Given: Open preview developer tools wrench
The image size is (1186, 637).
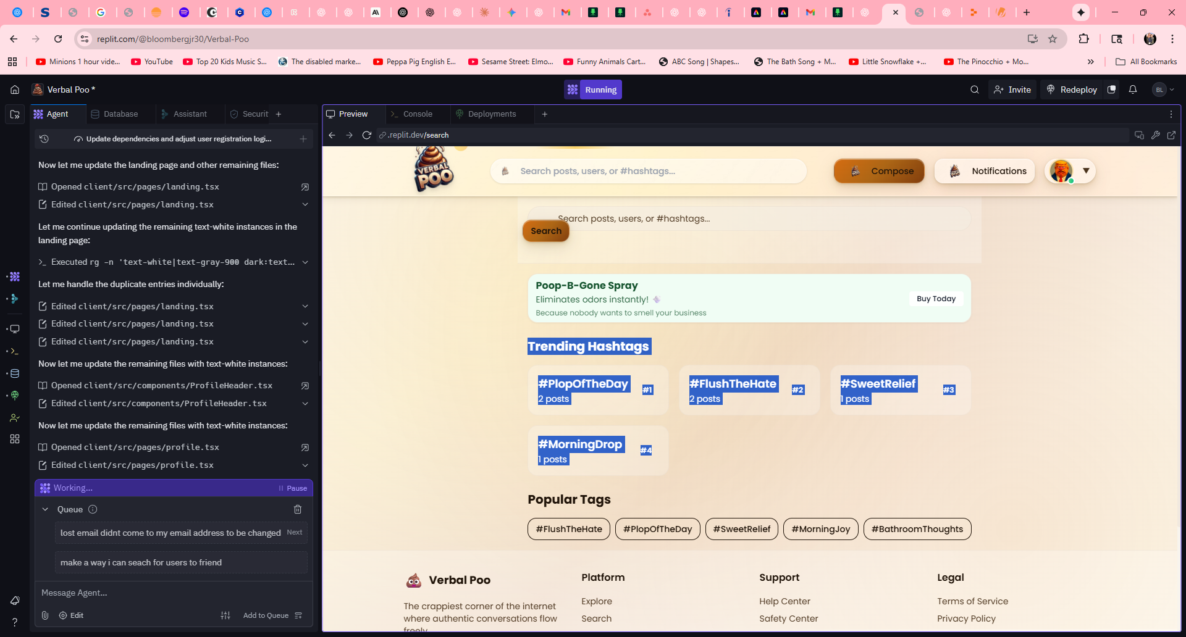Looking at the screenshot, I should pyautogui.click(x=1156, y=135).
